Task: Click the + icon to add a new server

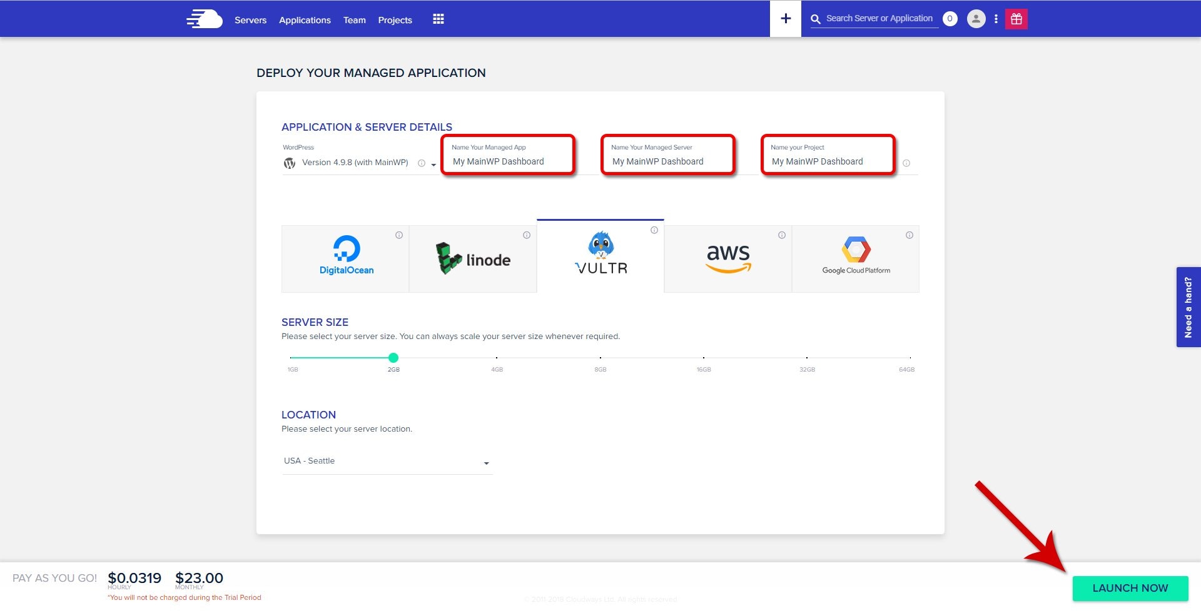Action: click(x=785, y=18)
